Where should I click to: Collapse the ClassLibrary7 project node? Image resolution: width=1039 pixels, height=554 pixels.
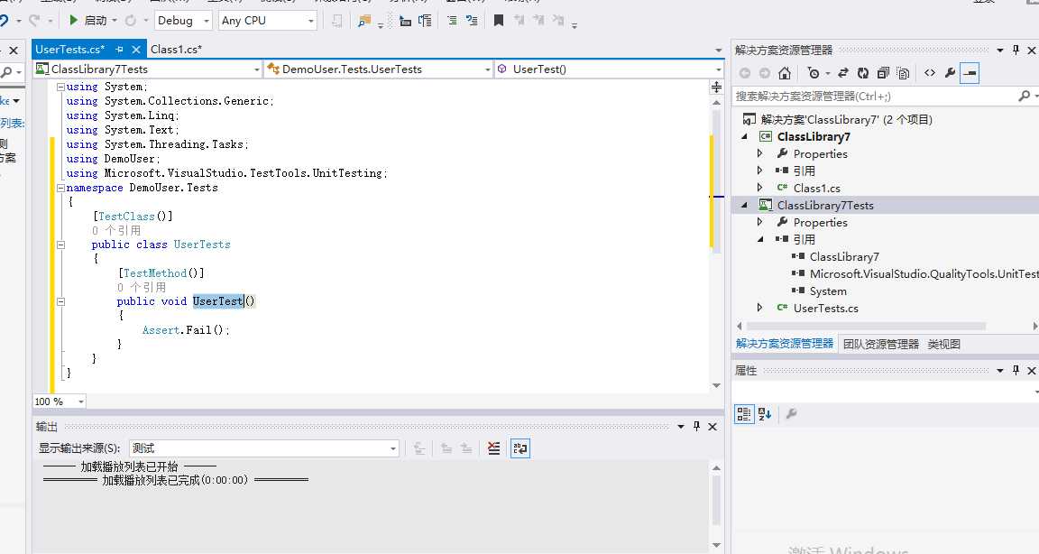coord(744,136)
